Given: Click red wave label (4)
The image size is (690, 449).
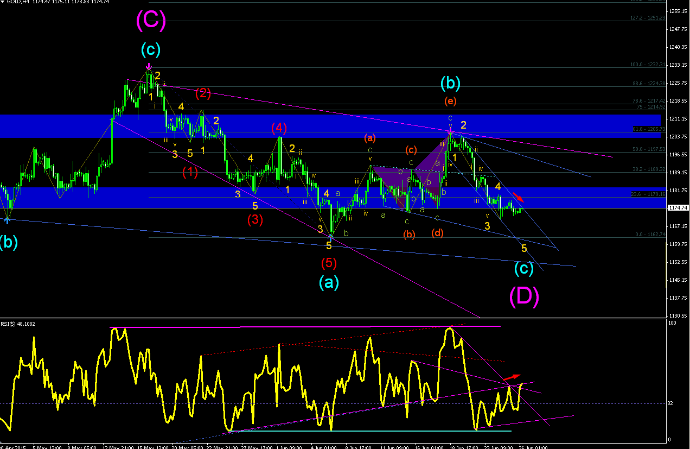Looking at the screenshot, I should click(279, 129).
